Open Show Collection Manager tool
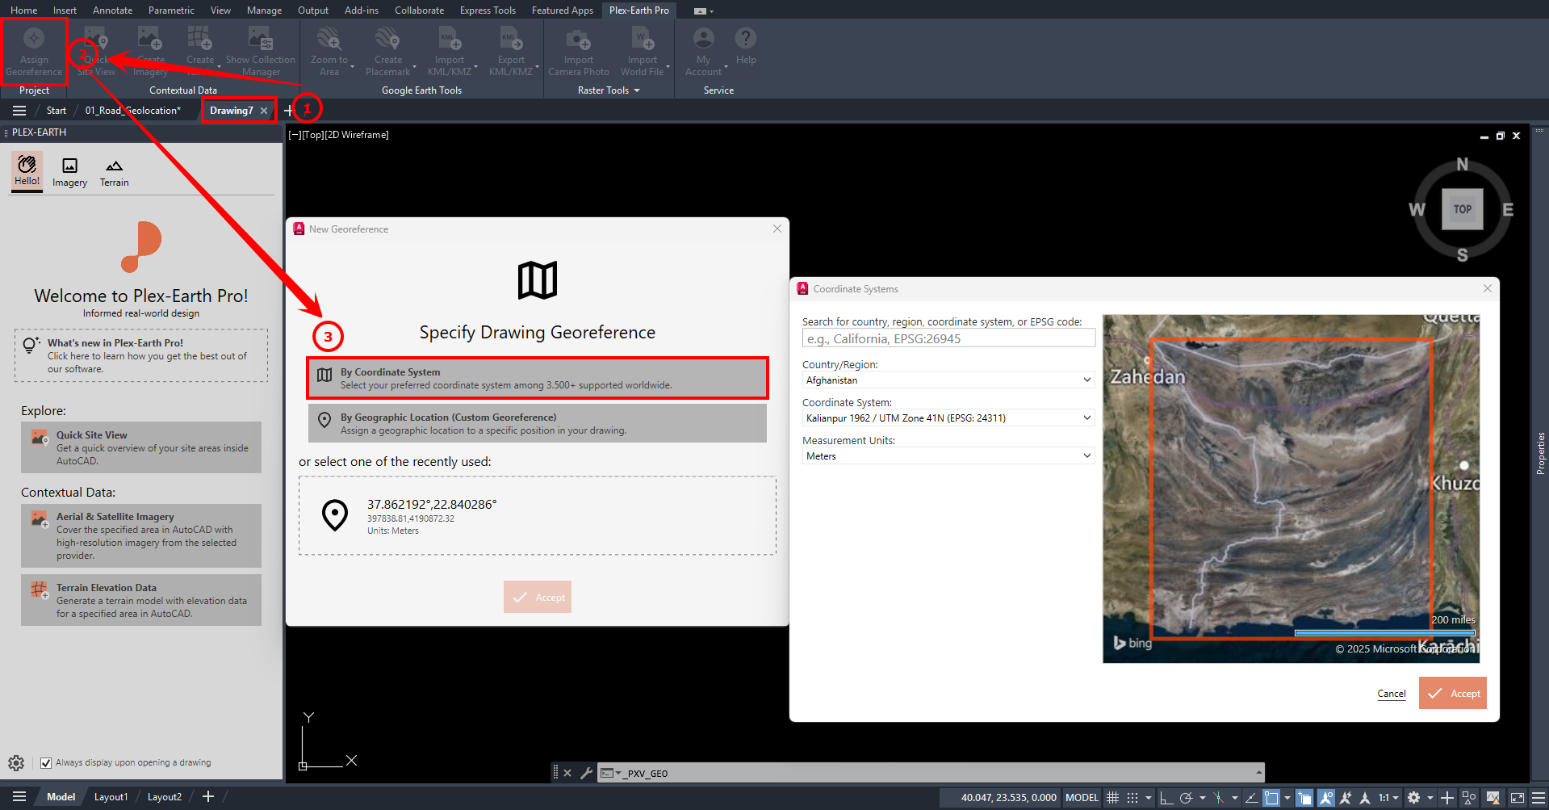 (x=260, y=52)
